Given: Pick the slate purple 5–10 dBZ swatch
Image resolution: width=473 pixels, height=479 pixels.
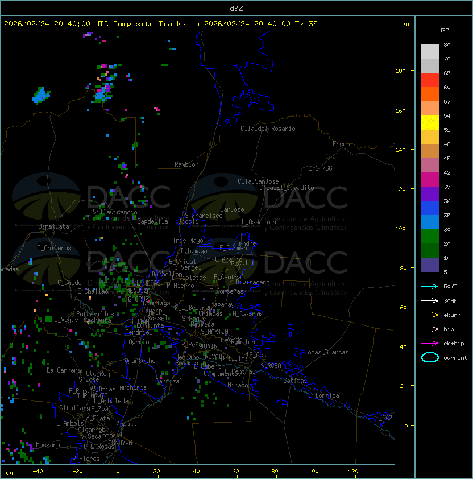Looking at the screenshot, I should 430,265.
